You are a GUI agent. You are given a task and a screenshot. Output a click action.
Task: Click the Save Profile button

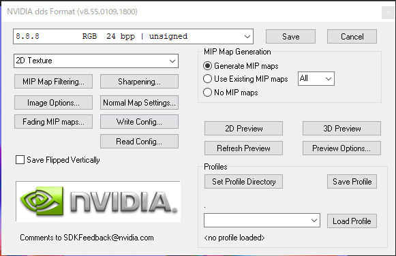pos(352,181)
